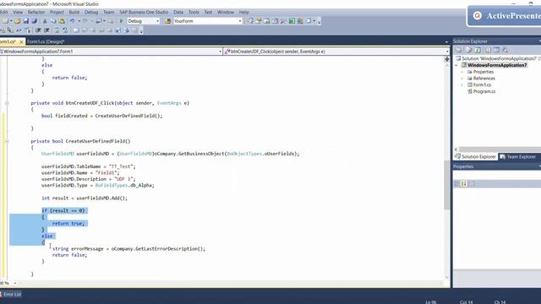Switch to the Form1.cs [Design] tab
The width and height of the screenshot is (541, 304).
46,41
